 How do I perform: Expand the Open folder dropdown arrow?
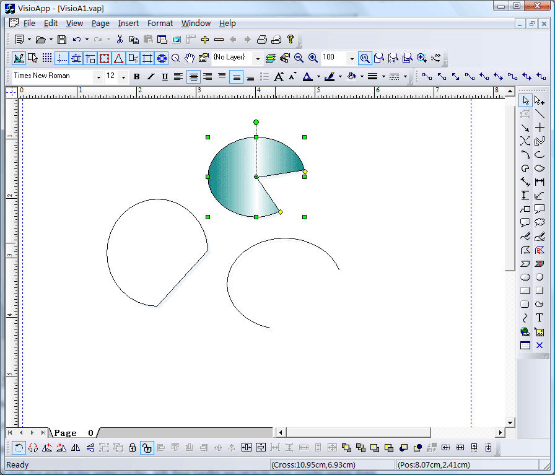51,40
